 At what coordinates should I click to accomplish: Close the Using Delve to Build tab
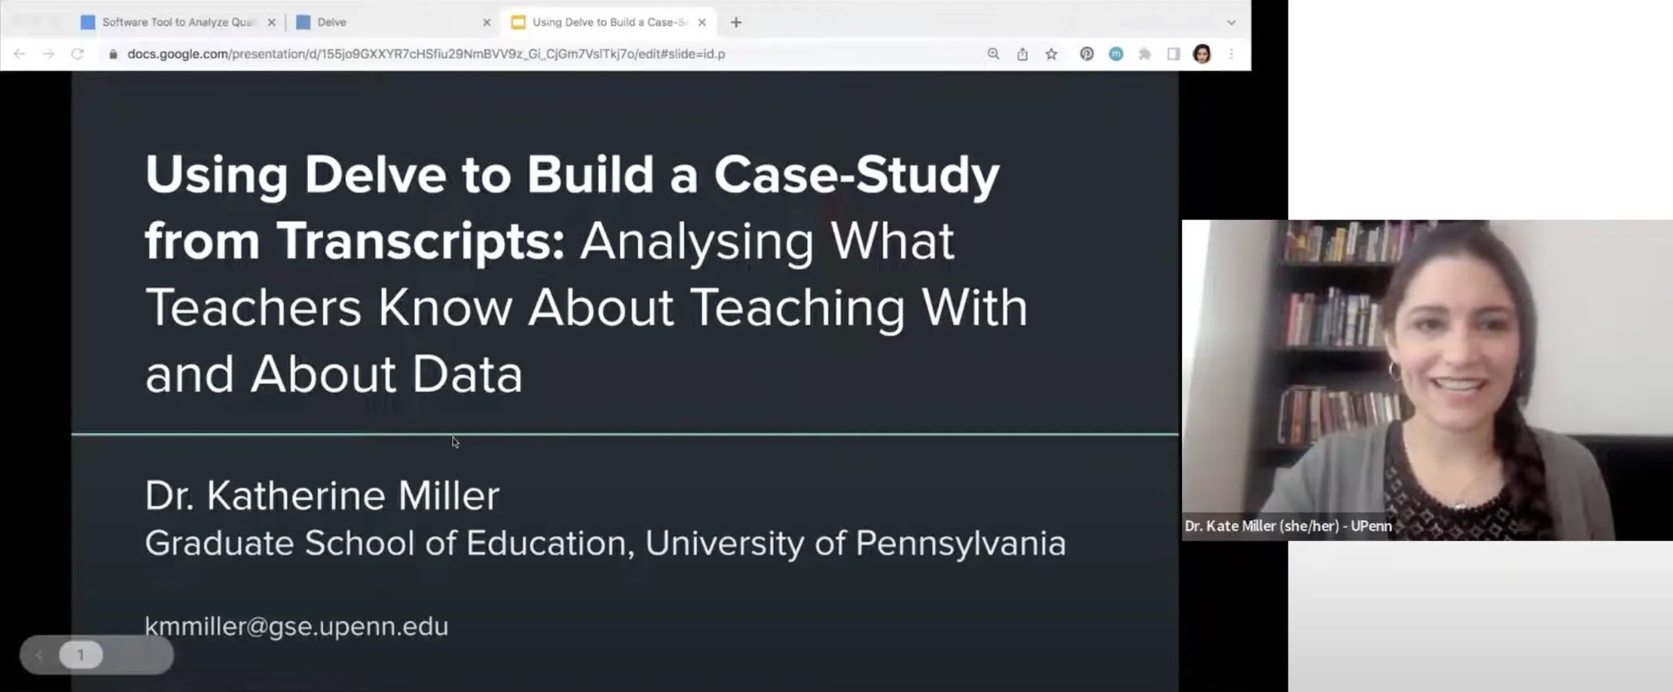(702, 22)
